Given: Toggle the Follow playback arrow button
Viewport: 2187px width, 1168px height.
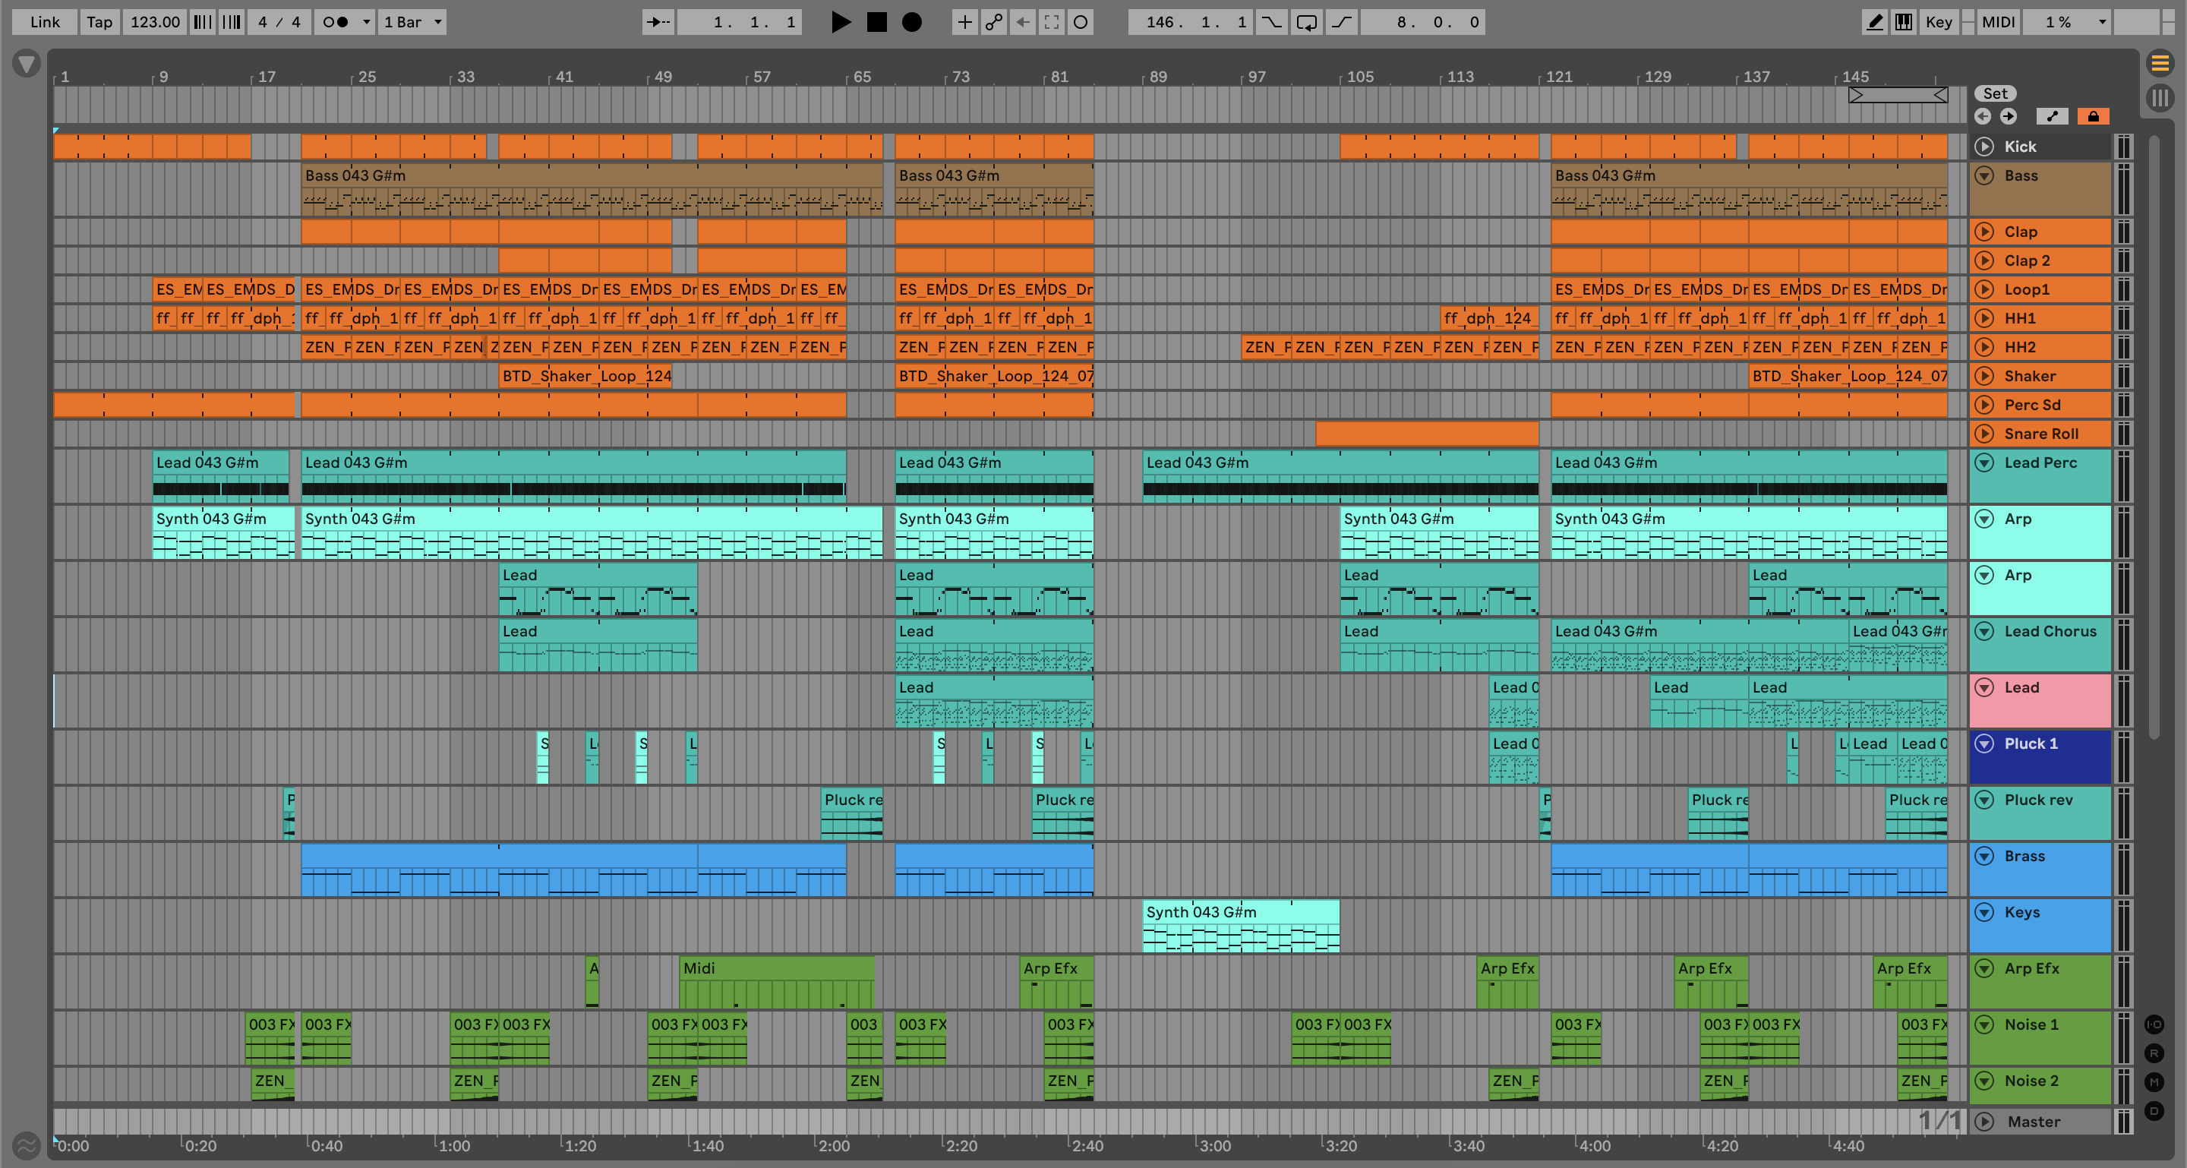Looking at the screenshot, I should tap(658, 22).
